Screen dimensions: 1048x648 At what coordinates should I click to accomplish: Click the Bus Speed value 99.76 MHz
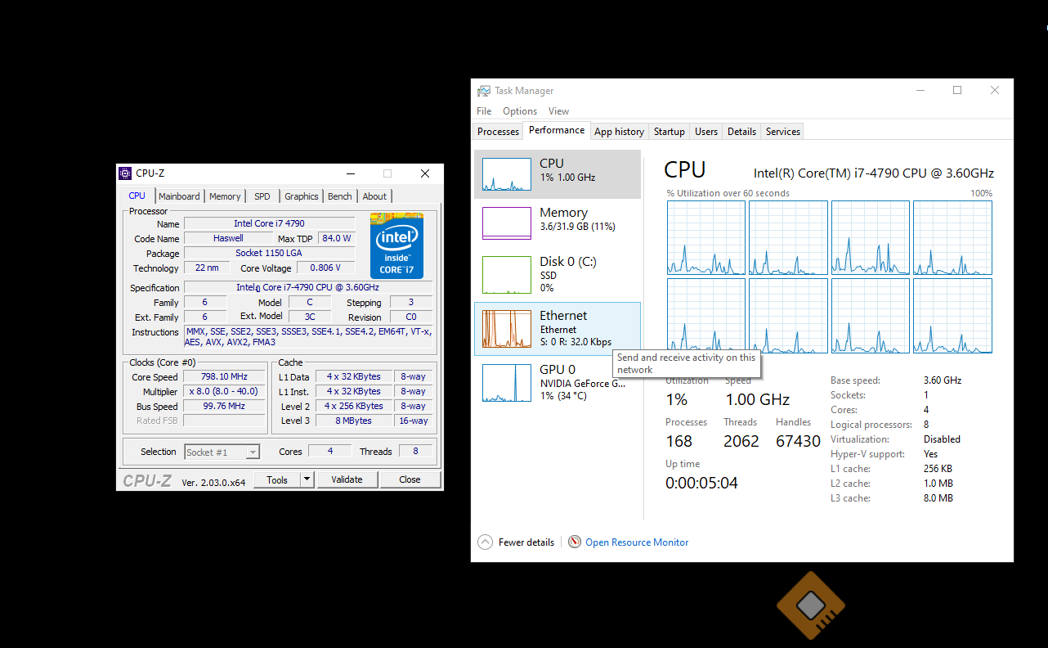(224, 406)
